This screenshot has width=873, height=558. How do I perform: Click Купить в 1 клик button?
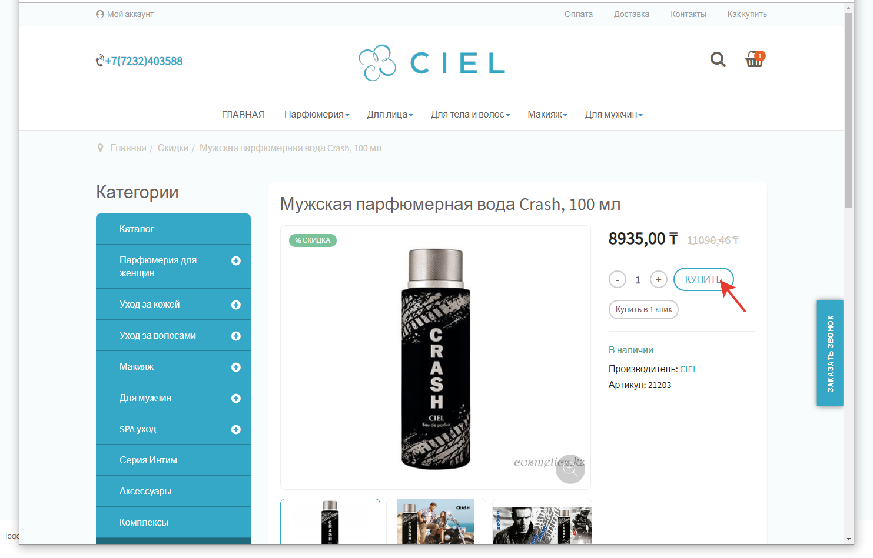pyautogui.click(x=643, y=309)
